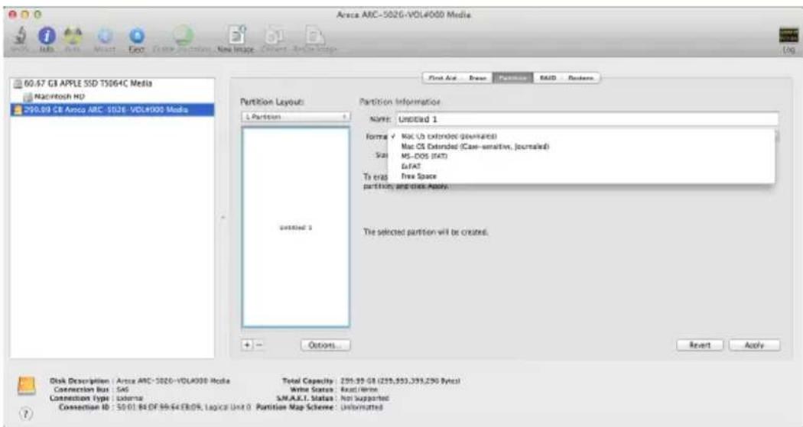Open the Log viewer icon
The width and height of the screenshot is (803, 427).
[788, 36]
